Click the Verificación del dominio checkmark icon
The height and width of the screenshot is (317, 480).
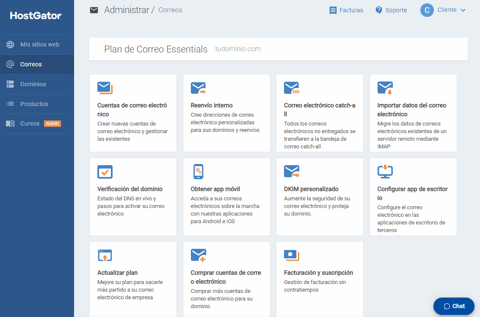pyautogui.click(x=105, y=172)
